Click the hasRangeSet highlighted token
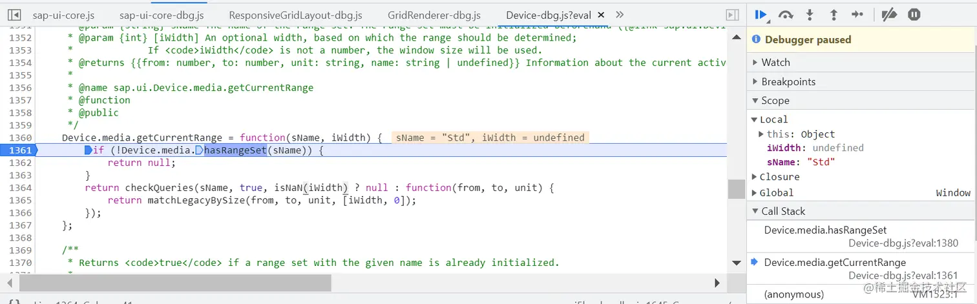 coord(235,150)
